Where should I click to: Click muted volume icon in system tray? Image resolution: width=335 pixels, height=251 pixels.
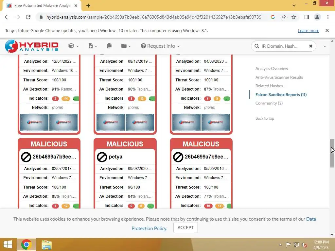(x=304, y=245)
